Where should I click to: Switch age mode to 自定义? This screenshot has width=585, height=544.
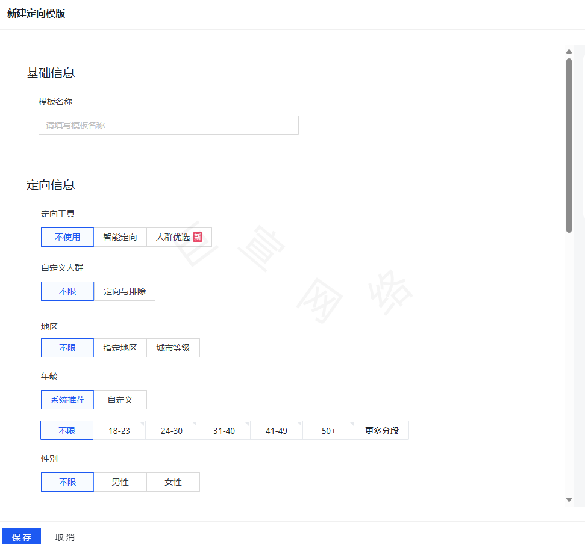coord(120,400)
